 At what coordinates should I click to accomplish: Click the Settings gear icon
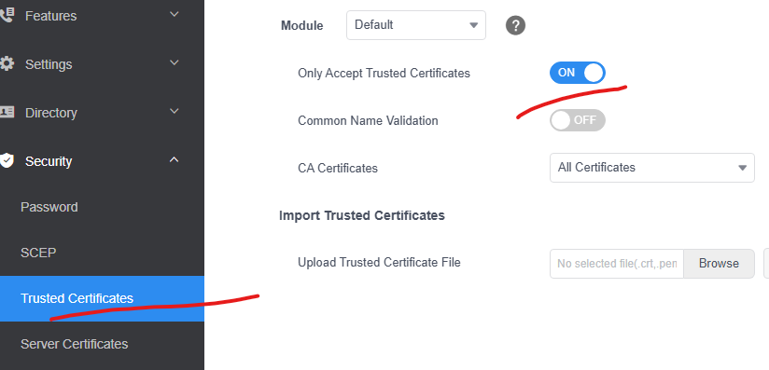tap(7, 63)
